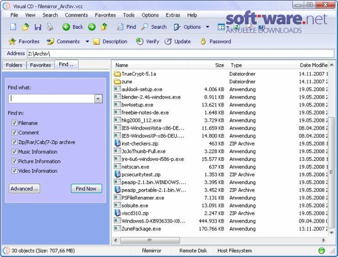Toggle the Video Information checkbox
This screenshot has width=338, height=257.
coord(14,171)
